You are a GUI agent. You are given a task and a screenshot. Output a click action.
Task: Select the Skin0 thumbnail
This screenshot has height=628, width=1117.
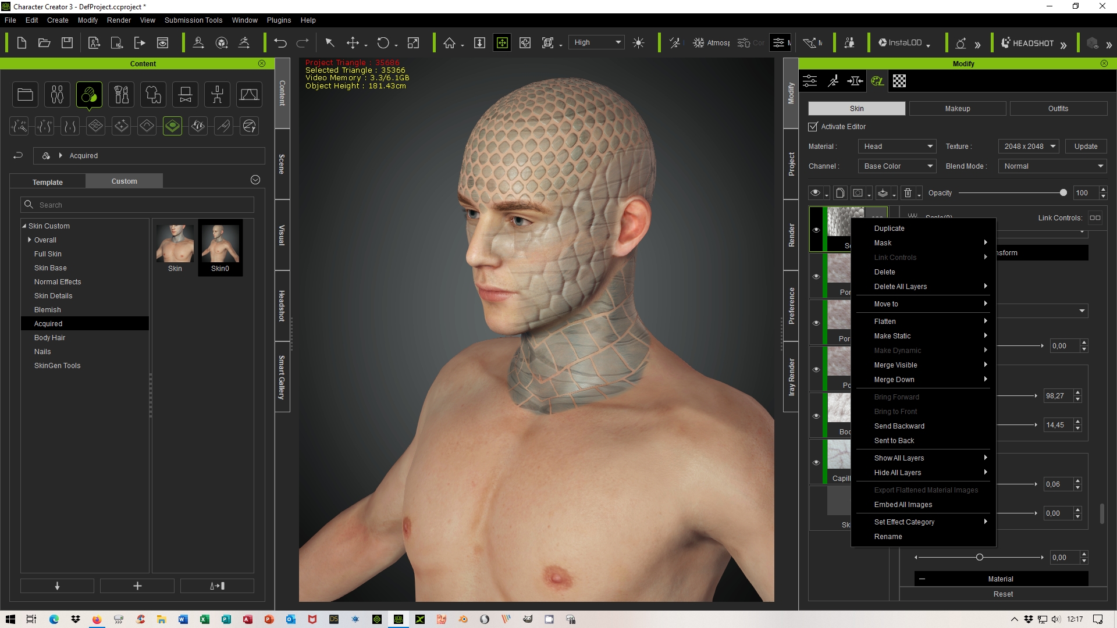220,248
